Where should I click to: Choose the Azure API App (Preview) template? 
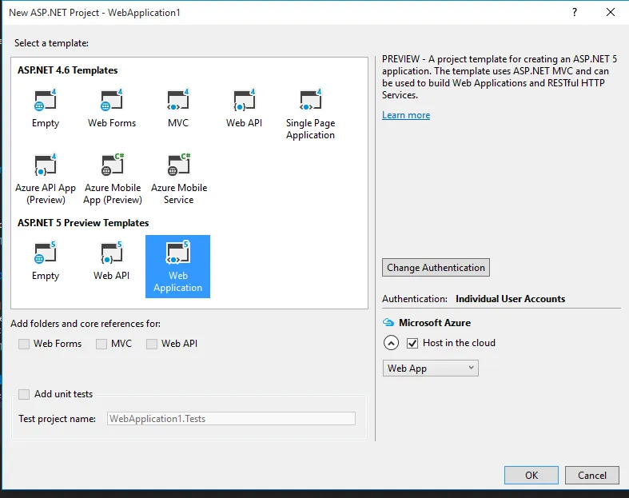46,179
